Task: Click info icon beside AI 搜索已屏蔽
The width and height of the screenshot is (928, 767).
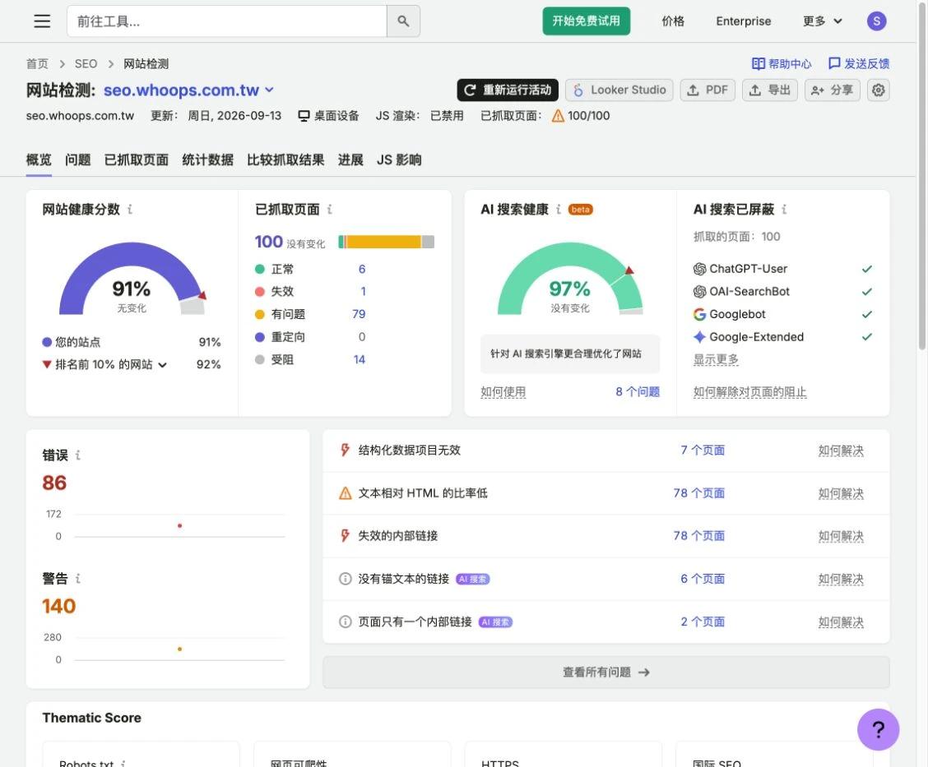Action: [x=784, y=210]
